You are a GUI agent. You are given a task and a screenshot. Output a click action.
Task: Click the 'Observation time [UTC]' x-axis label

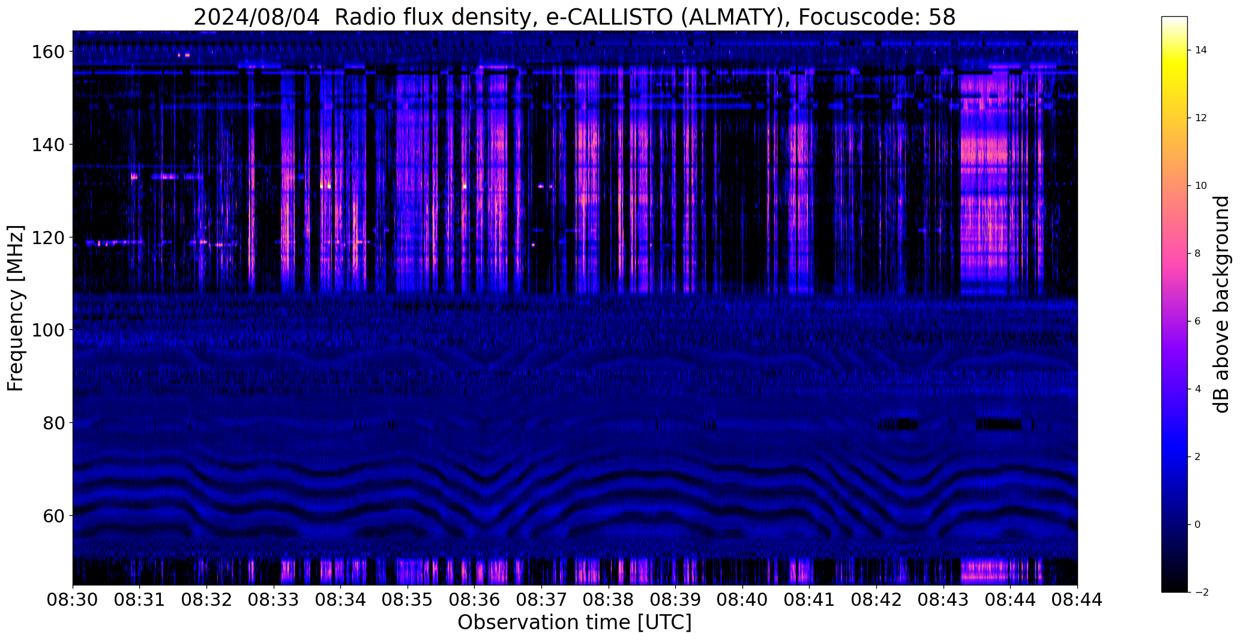click(574, 623)
